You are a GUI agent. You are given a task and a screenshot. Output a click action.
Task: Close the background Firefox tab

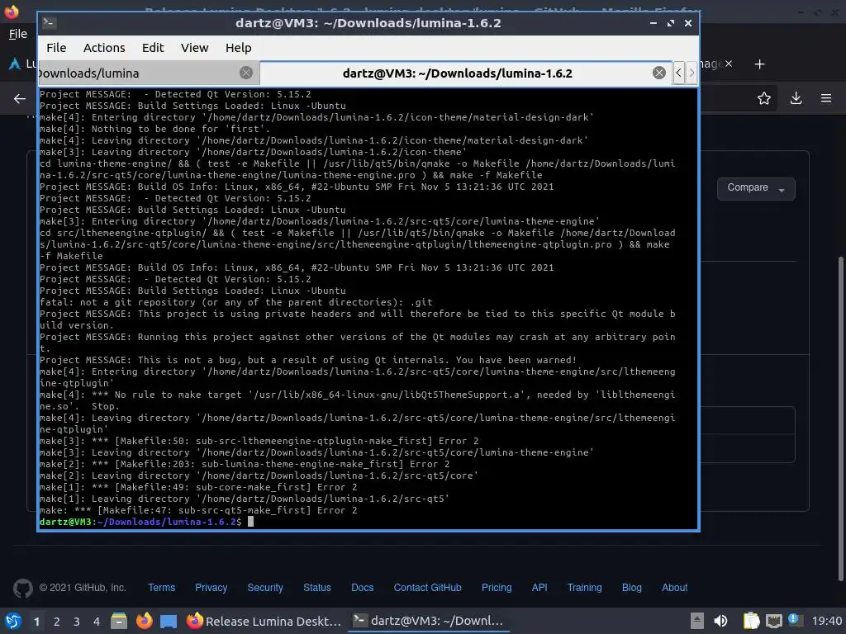[729, 64]
